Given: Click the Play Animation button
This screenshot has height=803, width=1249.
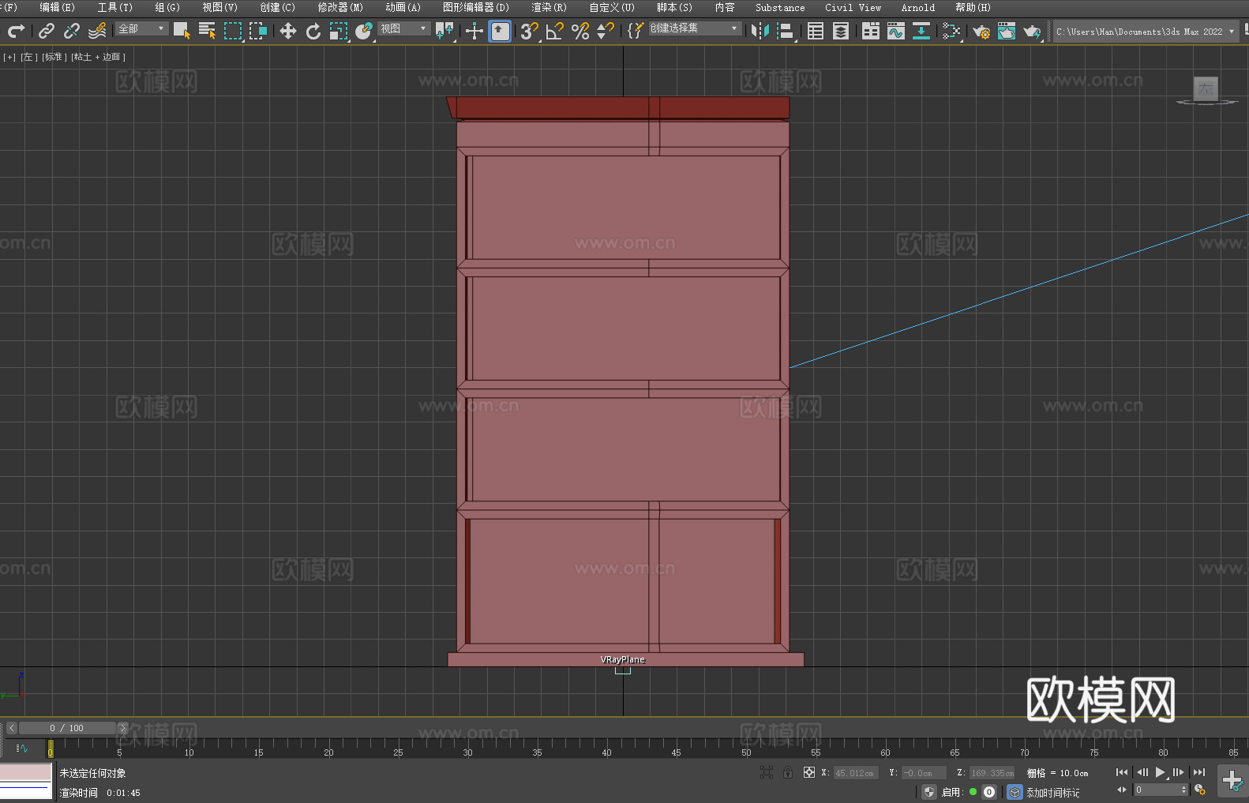Looking at the screenshot, I should pyautogui.click(x=1161, y=772).
